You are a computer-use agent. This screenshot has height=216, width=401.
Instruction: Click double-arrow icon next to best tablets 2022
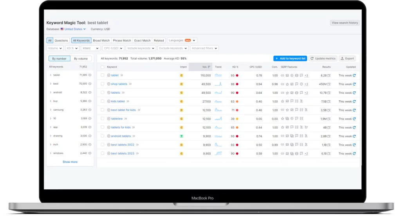(137, 145)
